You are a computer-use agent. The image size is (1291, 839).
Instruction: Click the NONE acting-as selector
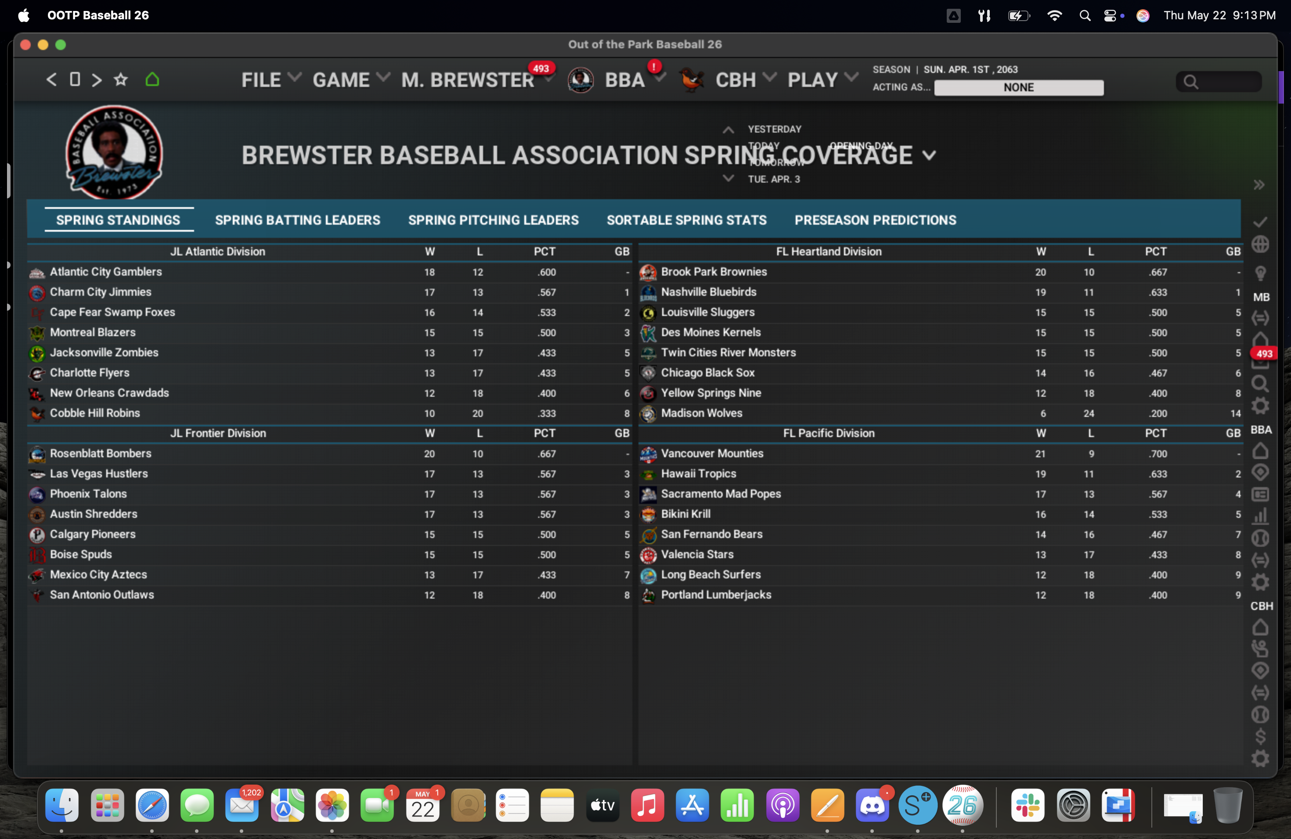tap(1018, 87)
